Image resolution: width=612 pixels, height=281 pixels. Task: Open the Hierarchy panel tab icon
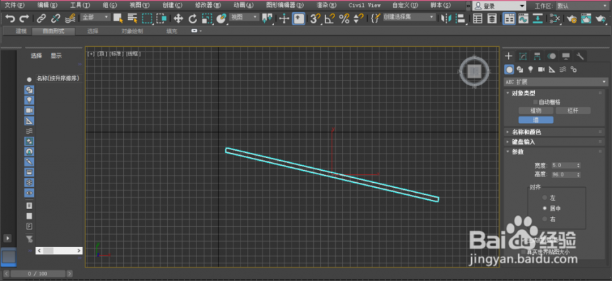537,56
